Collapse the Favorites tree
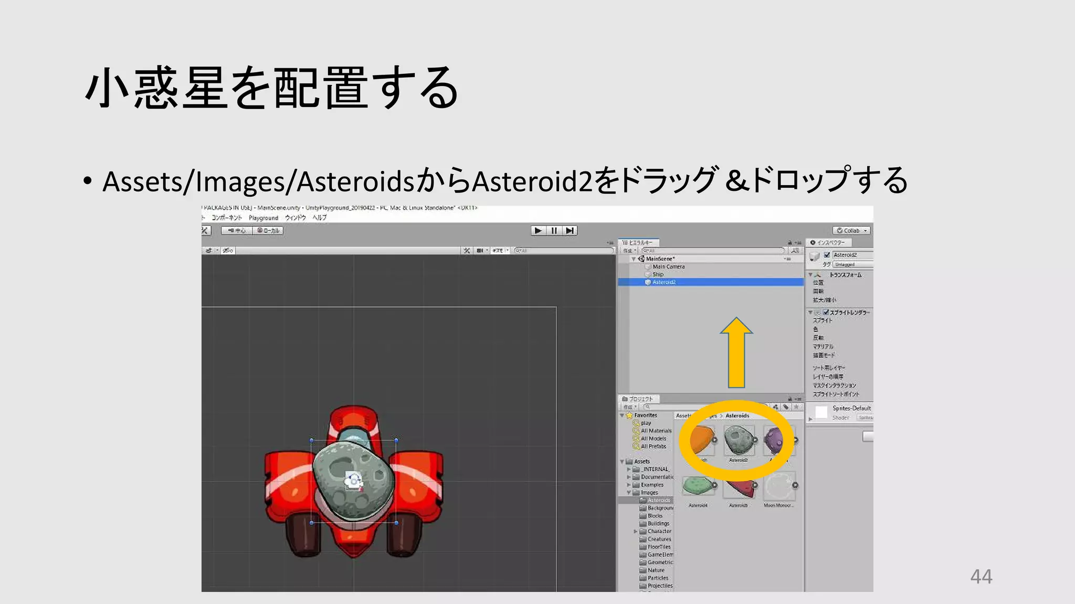The height and width of the screenshot is (604, 1075). pos(622,415)
